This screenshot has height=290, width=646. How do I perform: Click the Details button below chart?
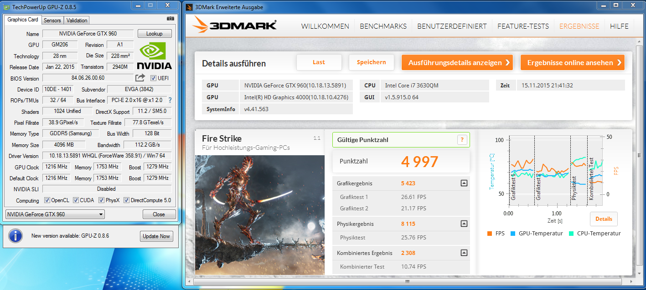[604, 219]
